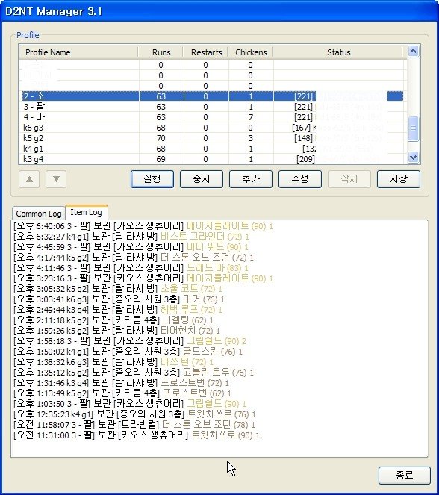Sort by Restarts column header
Screen dimensions: 439x495
[x=206, y=52]
